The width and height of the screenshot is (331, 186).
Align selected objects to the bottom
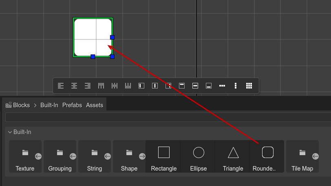[x=128, y=86]
